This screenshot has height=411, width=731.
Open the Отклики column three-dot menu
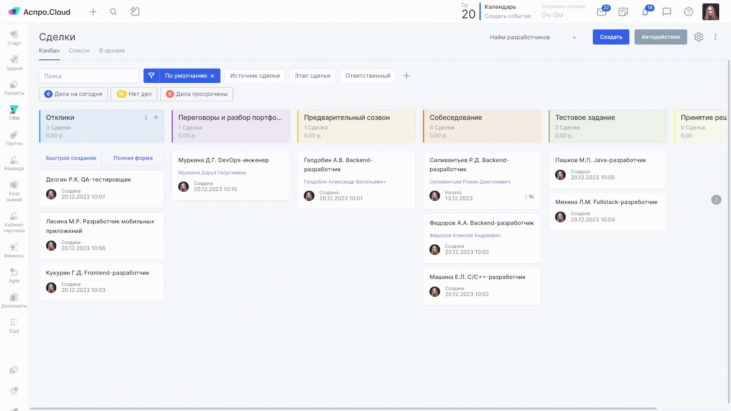(146, 117)
